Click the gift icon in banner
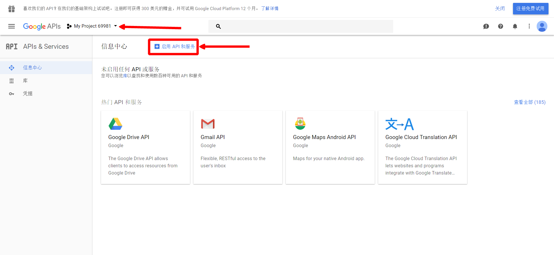Screen dimensions: 554x255 pyautogui.click(x=12, y=9)
